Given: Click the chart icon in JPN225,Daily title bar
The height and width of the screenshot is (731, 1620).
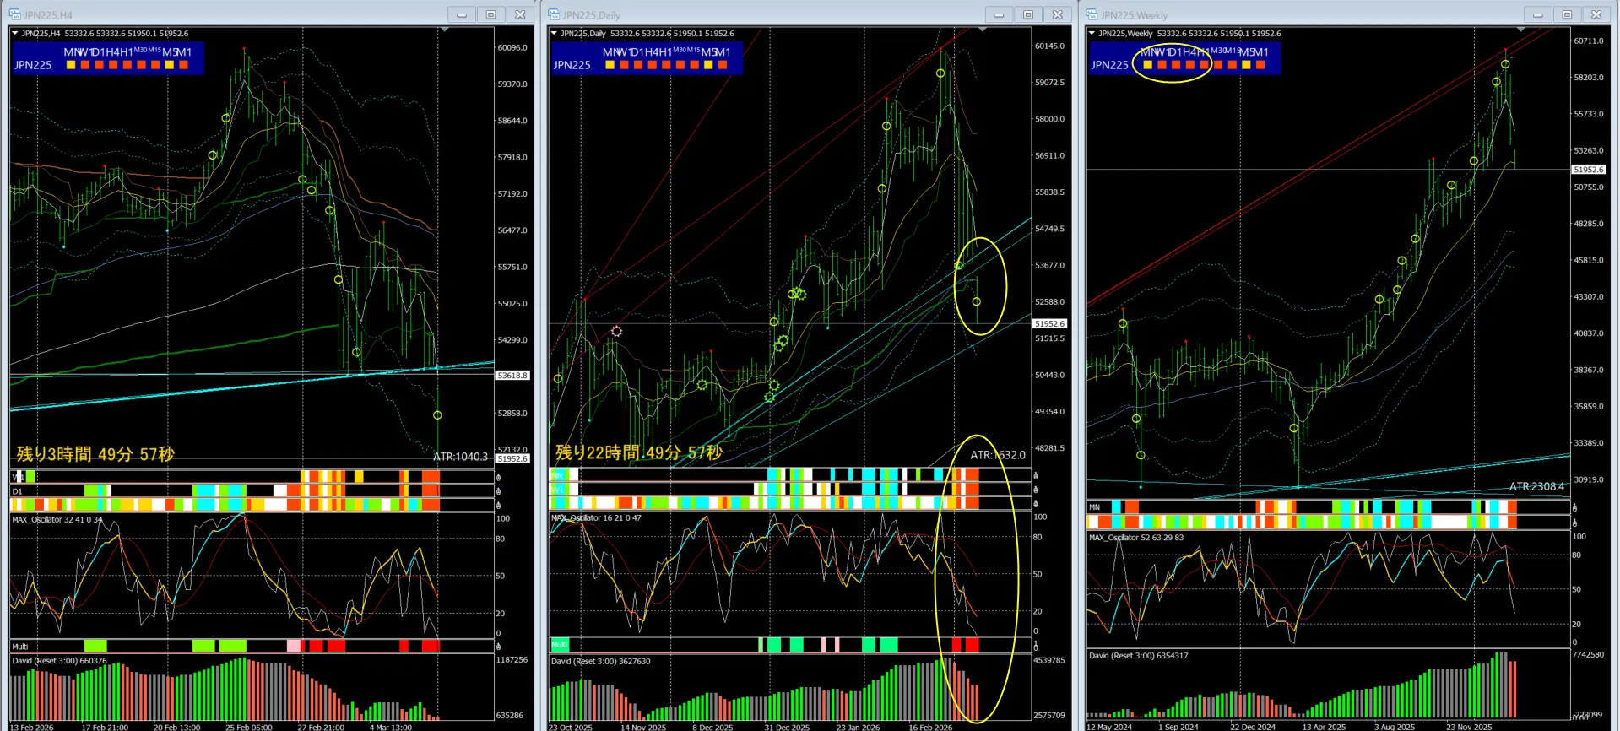Looking at the screenshot, I should [x=554, y=14].
